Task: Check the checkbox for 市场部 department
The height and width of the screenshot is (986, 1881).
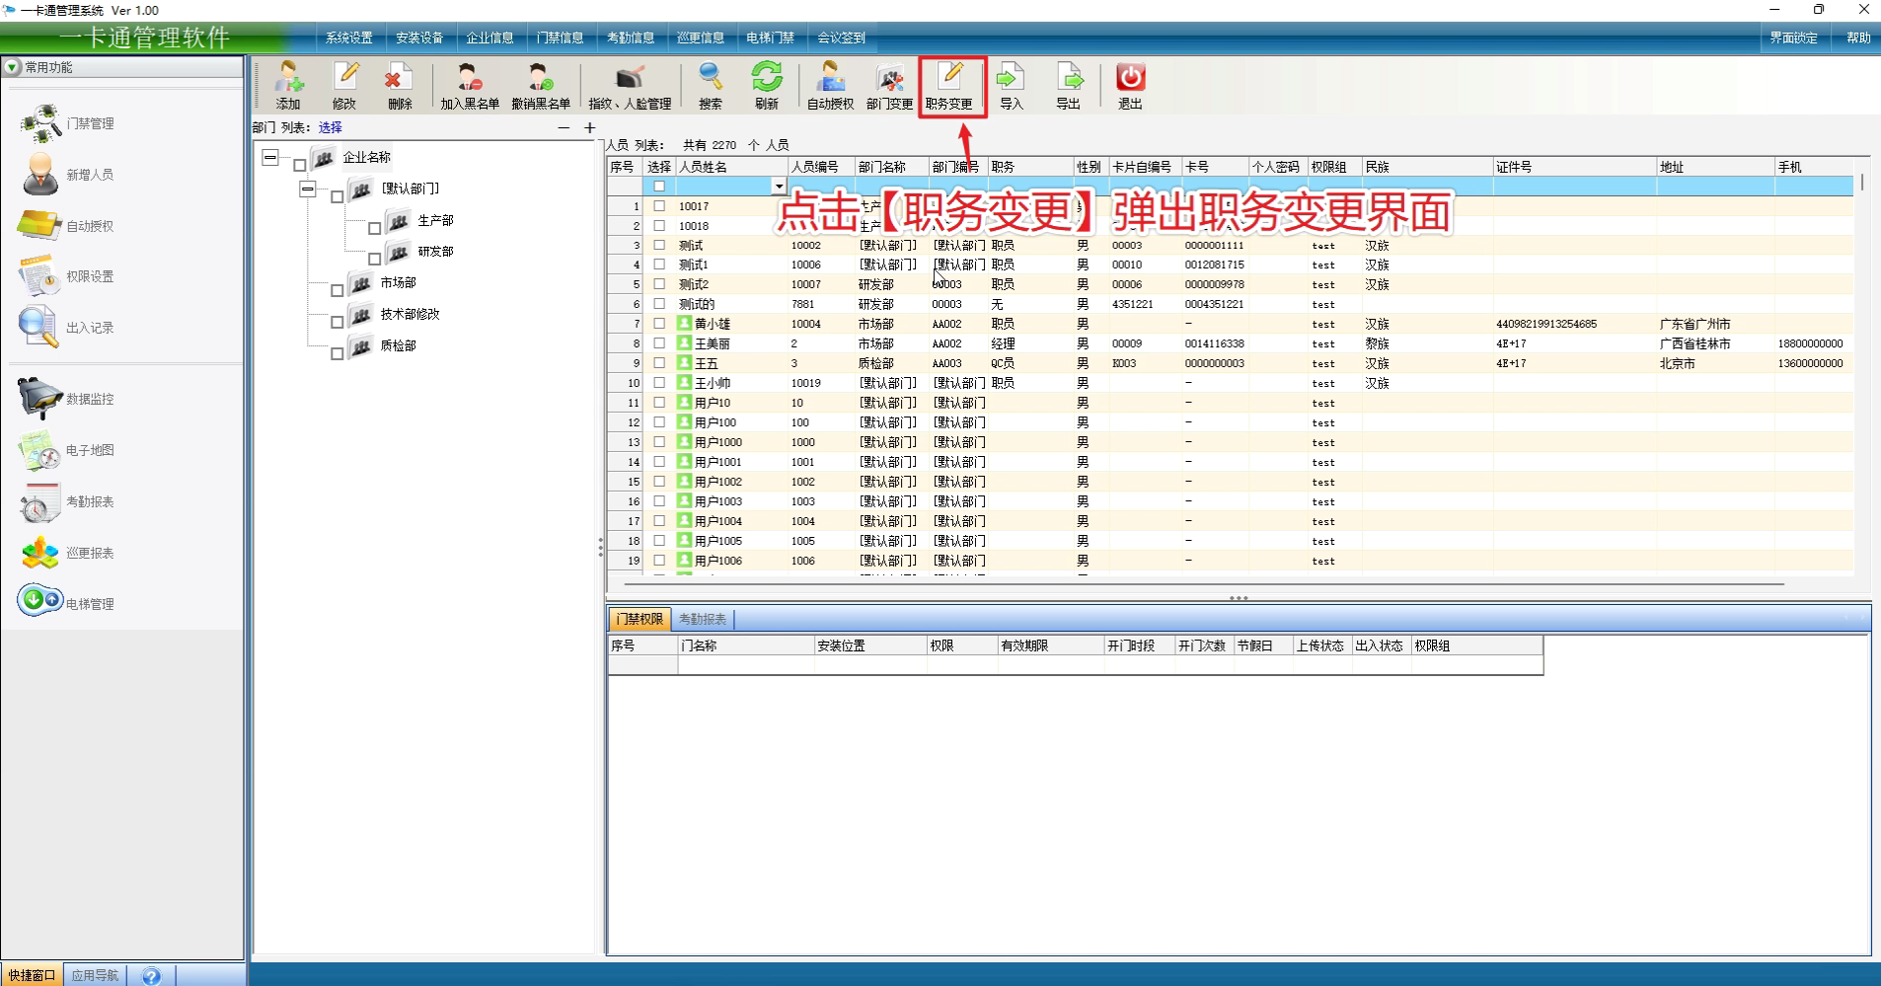Action: pos(338,290)
